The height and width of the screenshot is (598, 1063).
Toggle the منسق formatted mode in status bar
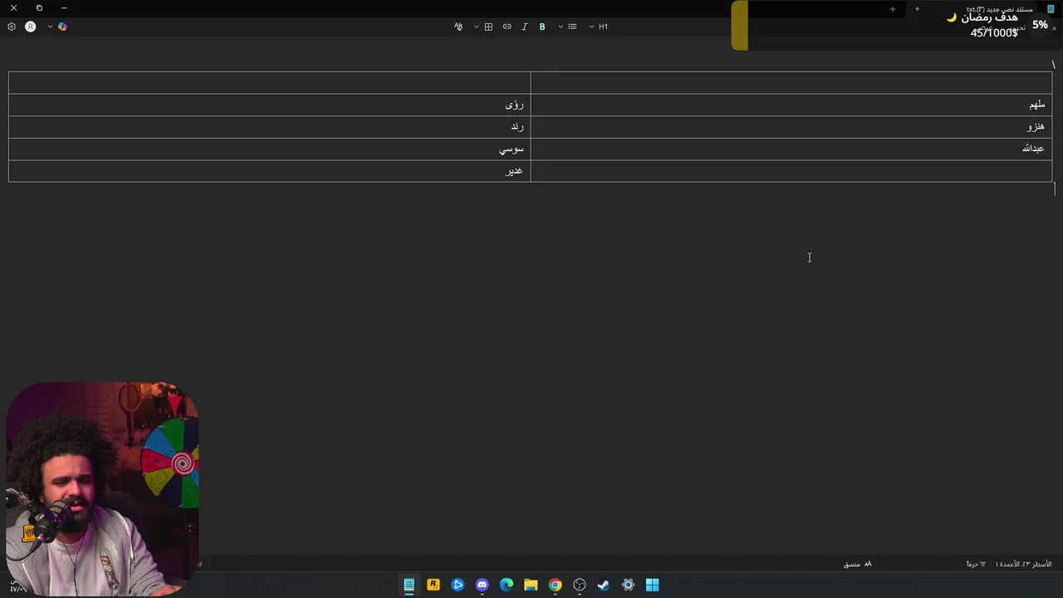[x=857, y=564]
